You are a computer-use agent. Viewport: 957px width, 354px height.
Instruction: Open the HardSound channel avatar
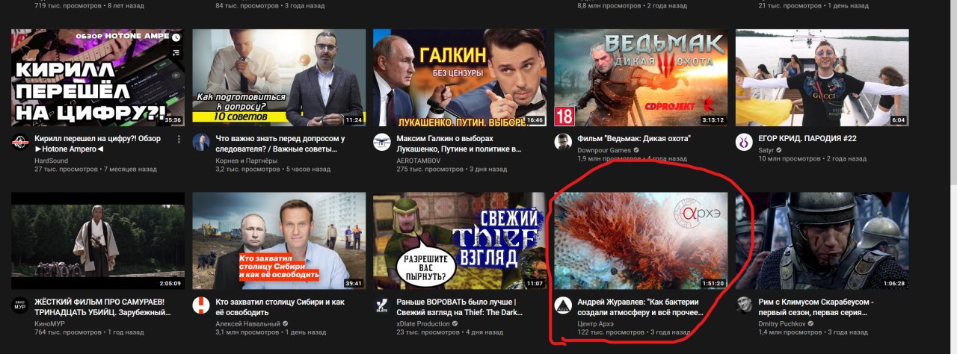[x=19, y=143]
